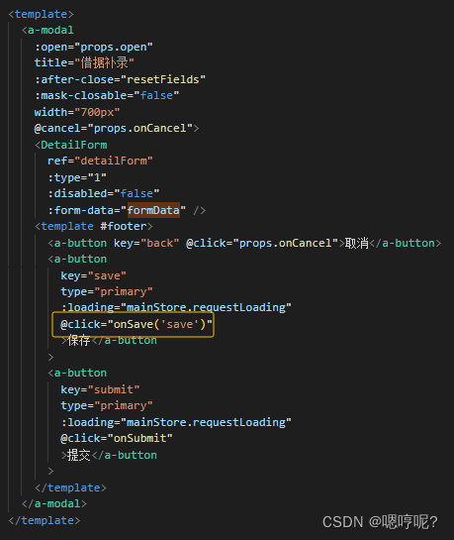Click the @click="onSubmit" handler
Screen dimensions: 454x540
117,438
